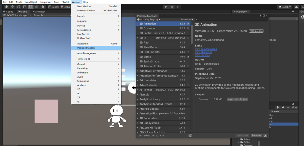Open View changelog link
This screenshot has height=146, width=304.
[x=203, y=52]
